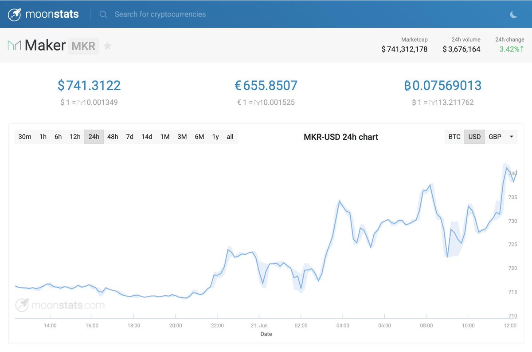
Task: Click the moonstats rocket logo icon
Action: click(x=15, y=14)
